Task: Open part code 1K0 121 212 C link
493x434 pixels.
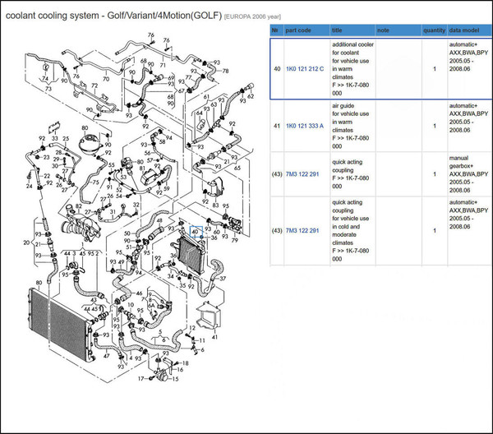Action: [x=305, y=69]
